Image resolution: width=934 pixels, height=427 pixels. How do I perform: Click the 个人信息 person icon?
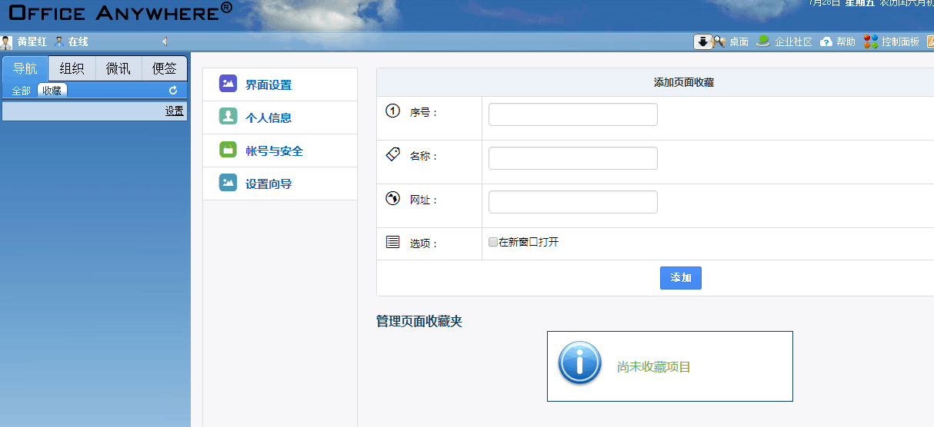pos(228,117)
